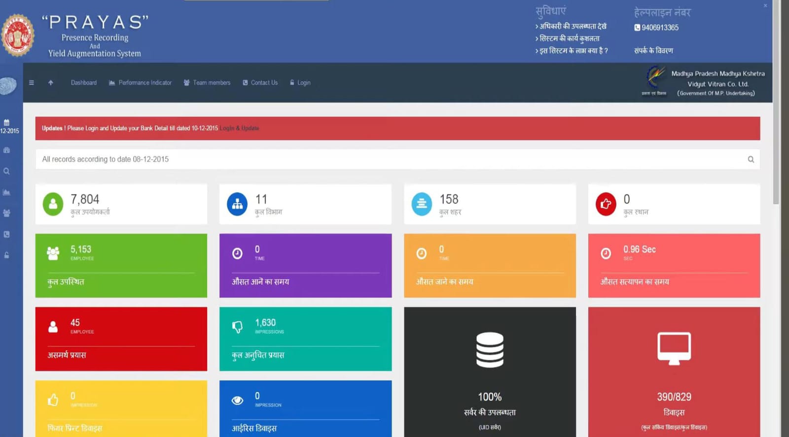Expand 'अधिकारी की उपलब्धता देखें' link
The height and width of the screenshot is (437, 789).
572,26
